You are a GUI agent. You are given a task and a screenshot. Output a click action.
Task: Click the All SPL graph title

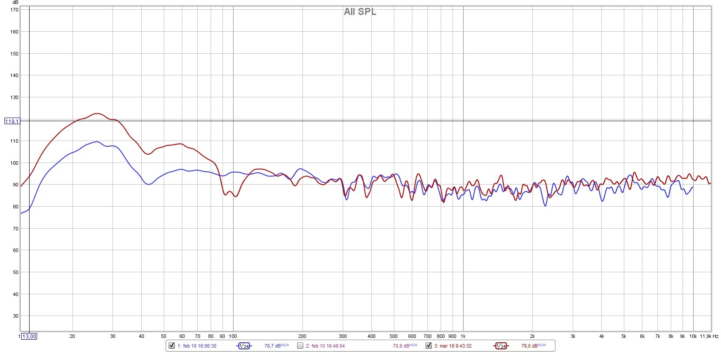[x=360, y=12]
